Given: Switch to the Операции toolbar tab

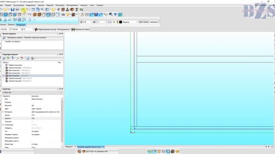Looking at the screenshot, I should click(x=21, y=25).
